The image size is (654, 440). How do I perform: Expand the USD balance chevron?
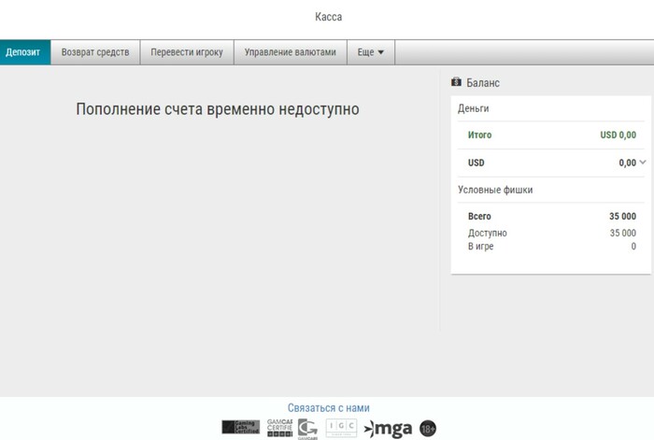pyautogui.click(x=643, y=163)
